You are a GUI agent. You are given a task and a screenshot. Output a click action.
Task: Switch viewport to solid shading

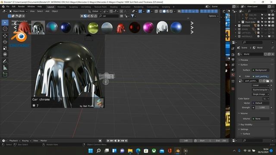164,11
